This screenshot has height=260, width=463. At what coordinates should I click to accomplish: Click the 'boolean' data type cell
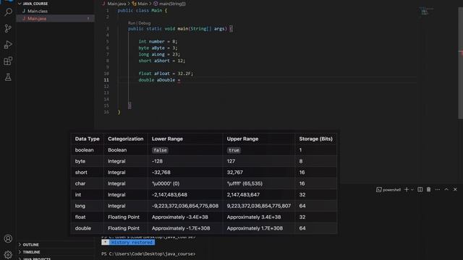click(84, 150)
